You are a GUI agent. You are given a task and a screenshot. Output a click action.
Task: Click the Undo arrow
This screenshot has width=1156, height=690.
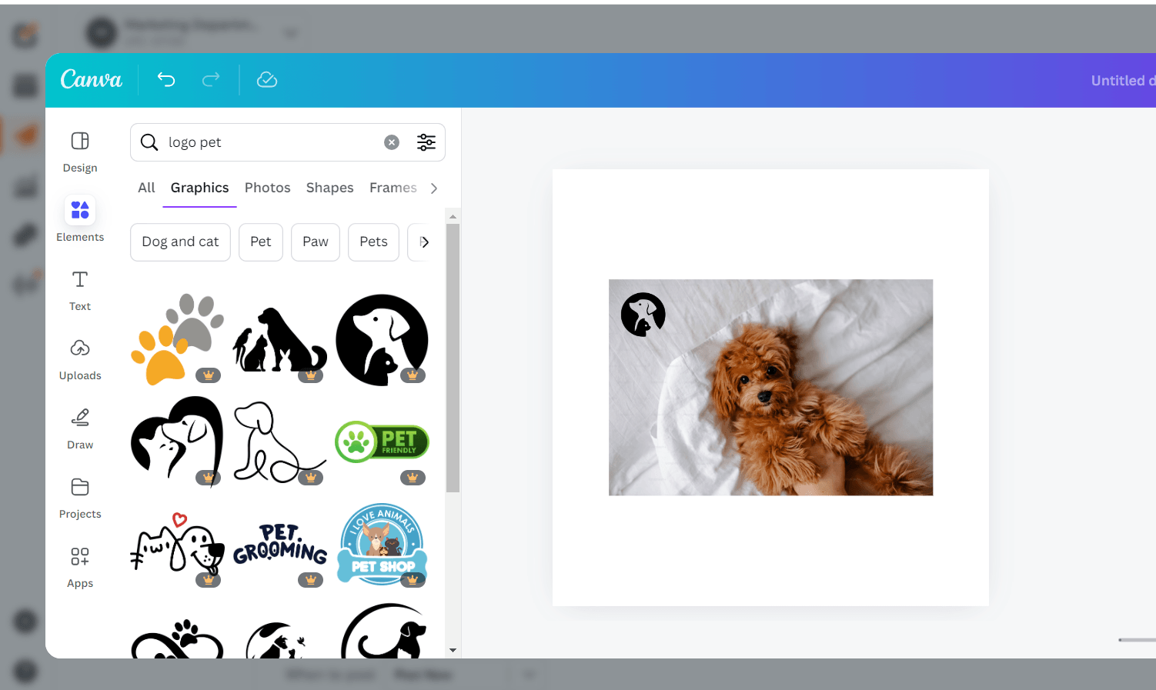click(166, 79)
